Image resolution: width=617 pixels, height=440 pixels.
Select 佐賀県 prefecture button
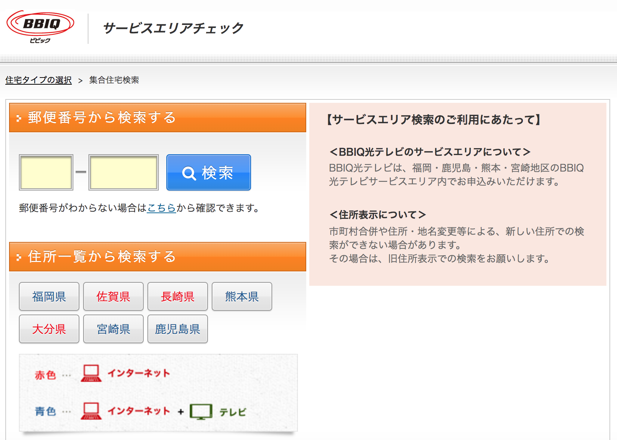click(x=113, y=296)
